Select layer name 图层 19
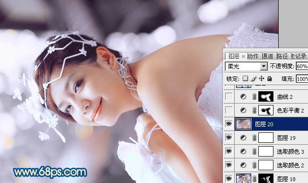Viewport: 308px width, 183px height. [286, 138]
